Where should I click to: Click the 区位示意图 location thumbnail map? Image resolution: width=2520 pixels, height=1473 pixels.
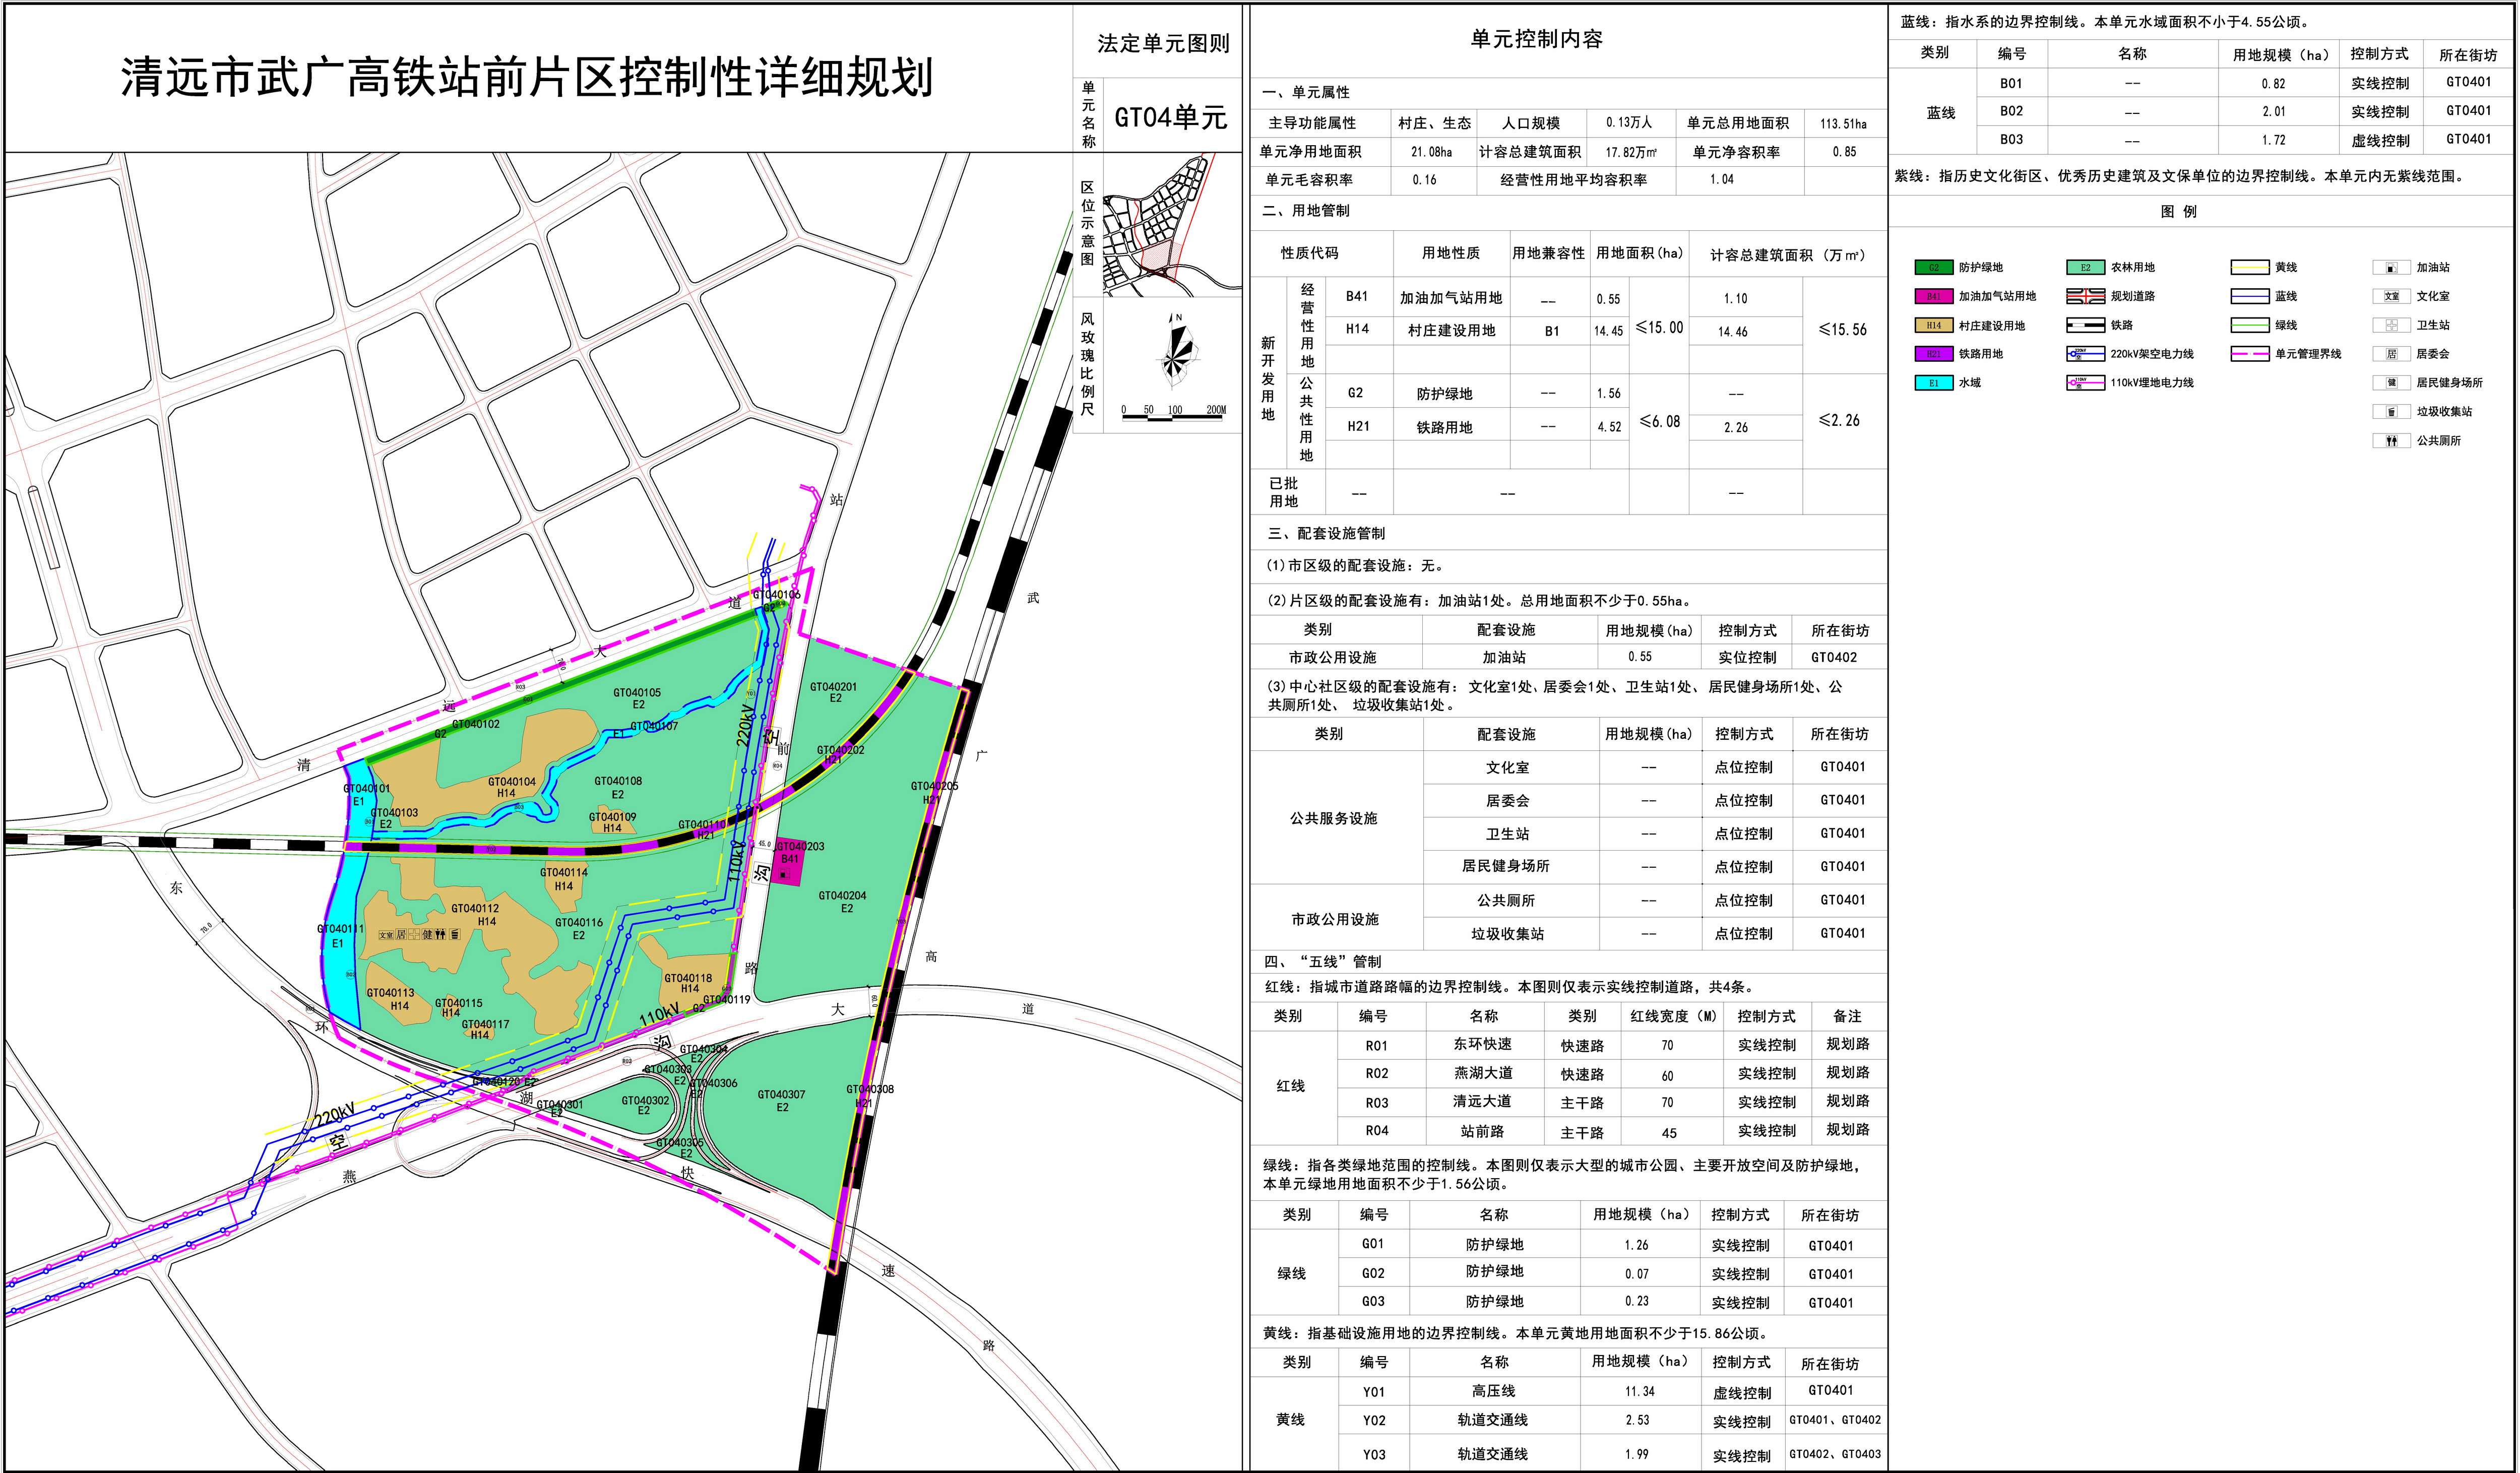point(1172,225)
